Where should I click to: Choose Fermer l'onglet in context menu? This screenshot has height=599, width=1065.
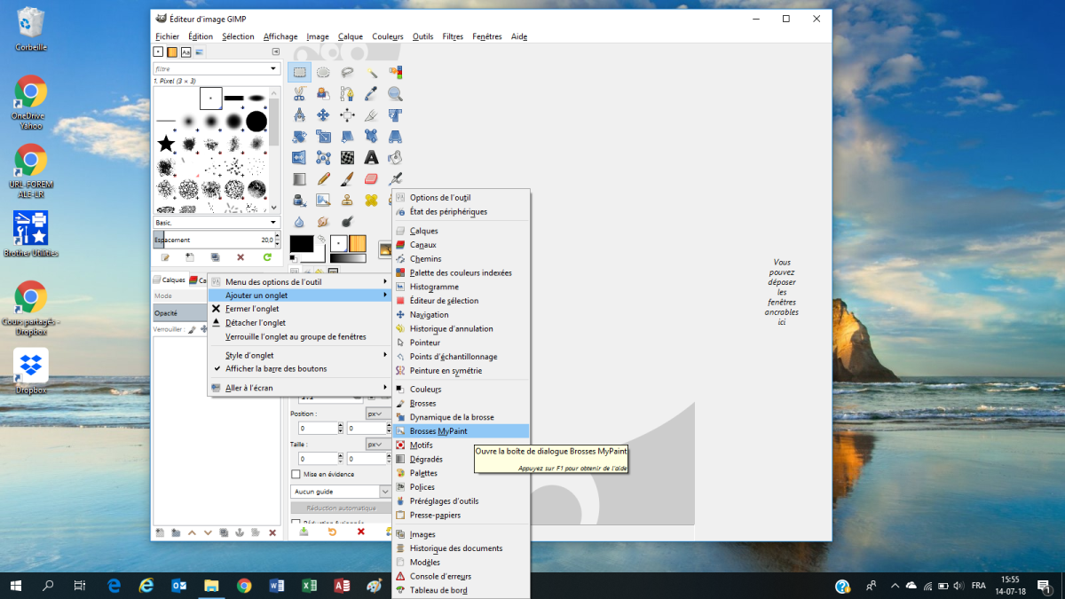point(301,309)
